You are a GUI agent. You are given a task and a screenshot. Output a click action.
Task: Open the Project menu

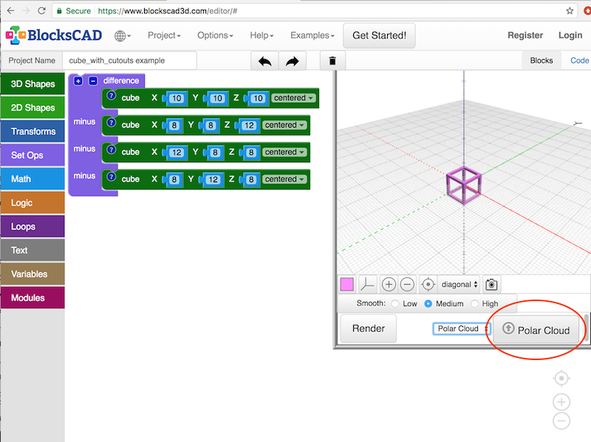(164, 35)
